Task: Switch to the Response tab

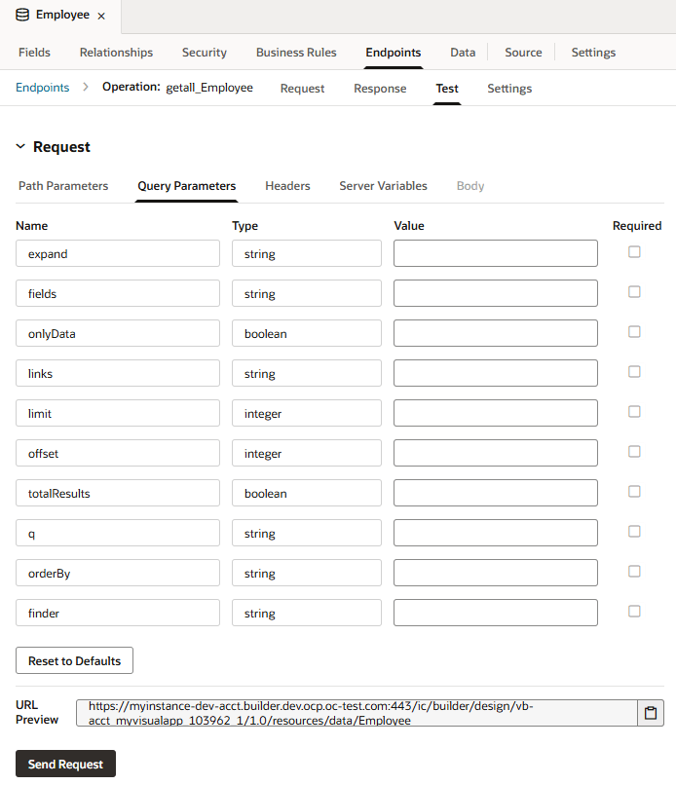Action: pos(380,88)
